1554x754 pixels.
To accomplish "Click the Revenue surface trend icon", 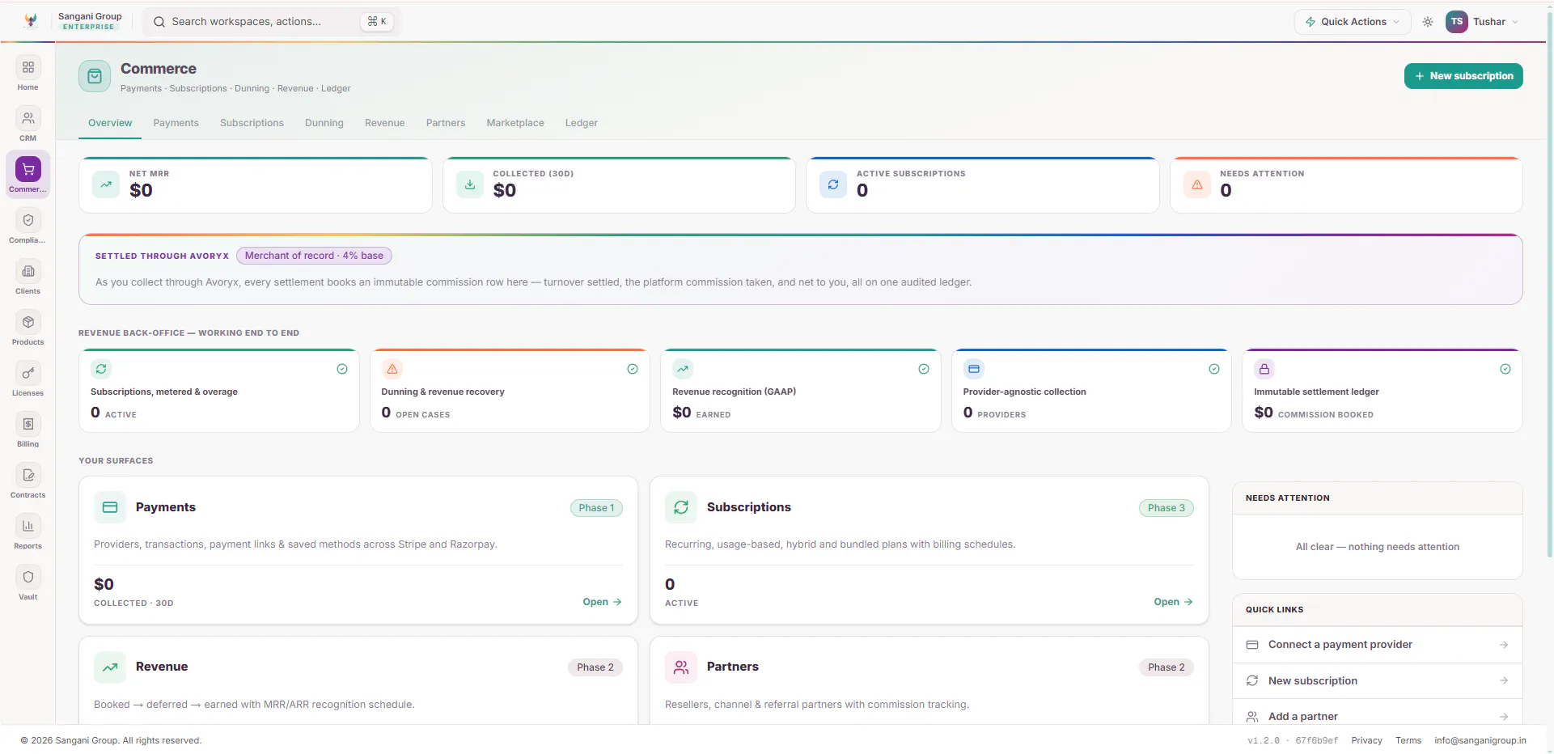I will [110, 667].
